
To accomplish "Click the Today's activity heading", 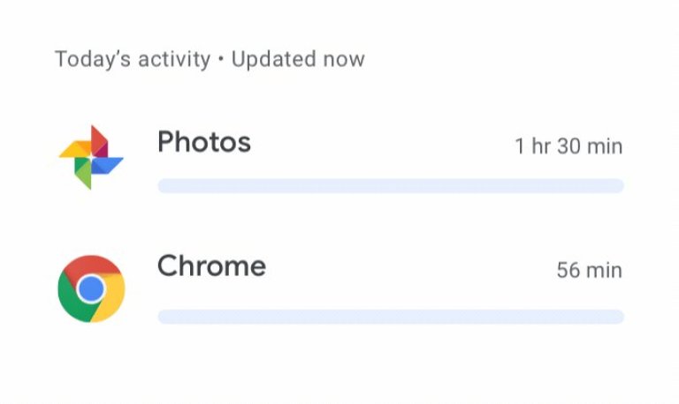I will [x=133, y=59].
